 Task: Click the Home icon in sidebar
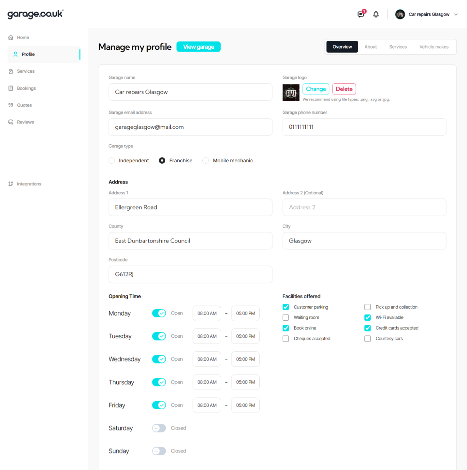point(11,37)
